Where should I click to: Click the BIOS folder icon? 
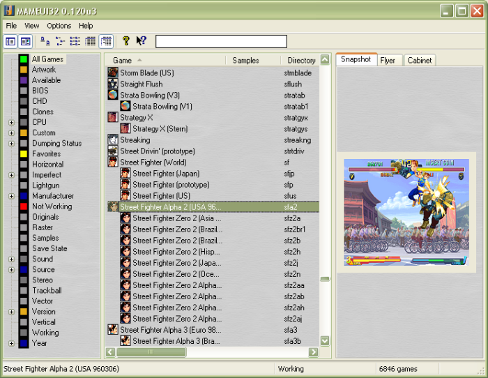tap(24, 91)
